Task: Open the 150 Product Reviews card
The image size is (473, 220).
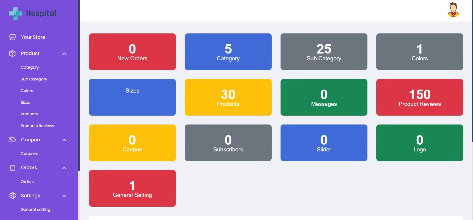Action: coord(420,97)
